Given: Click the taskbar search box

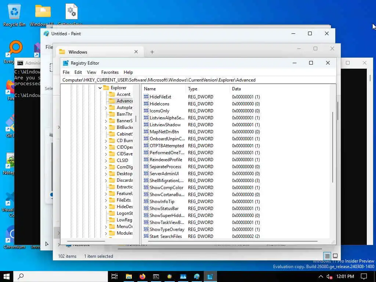Looking at the screenshot, I should click(x=61, y=276).
